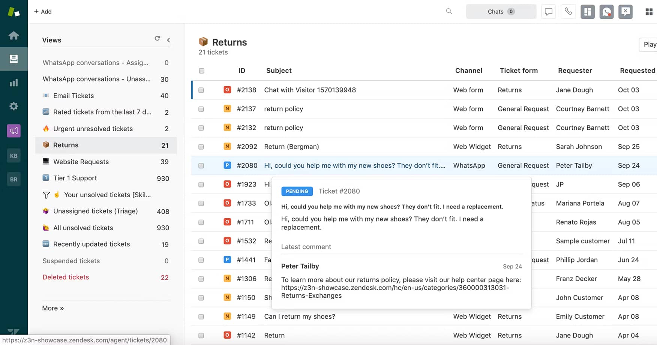Image resolution: width=657 pixels, height=345 pixels.
Task: Check the box for ticket #2080
Action: tap(201, 166)
